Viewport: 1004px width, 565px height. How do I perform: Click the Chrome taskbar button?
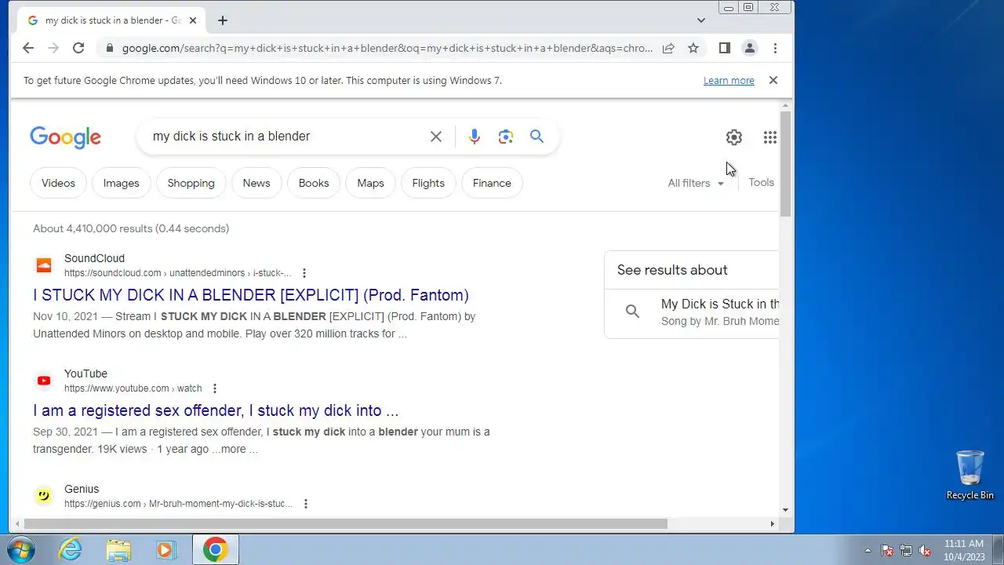215,549
